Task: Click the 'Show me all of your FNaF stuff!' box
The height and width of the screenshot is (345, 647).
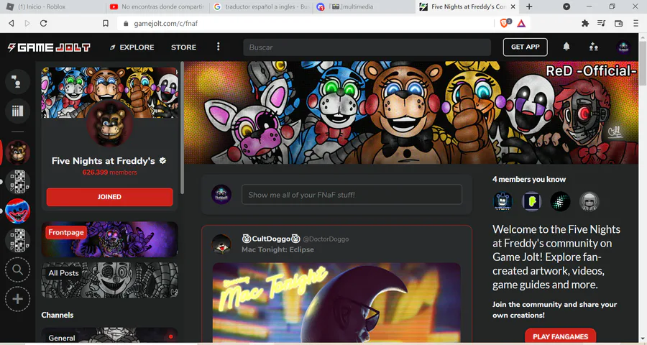Action: [352, 194]
